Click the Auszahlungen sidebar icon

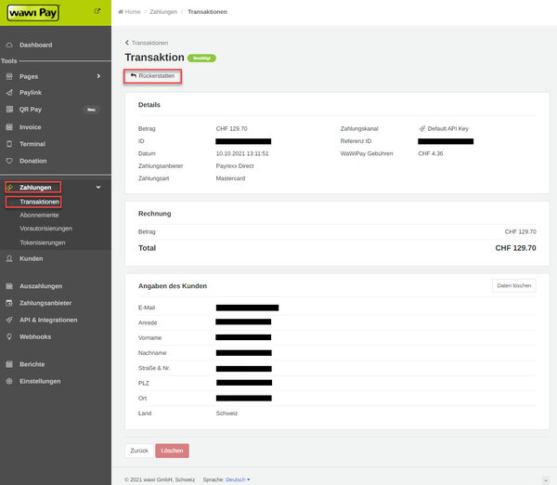pyautogui.click(x=9, y=286)
